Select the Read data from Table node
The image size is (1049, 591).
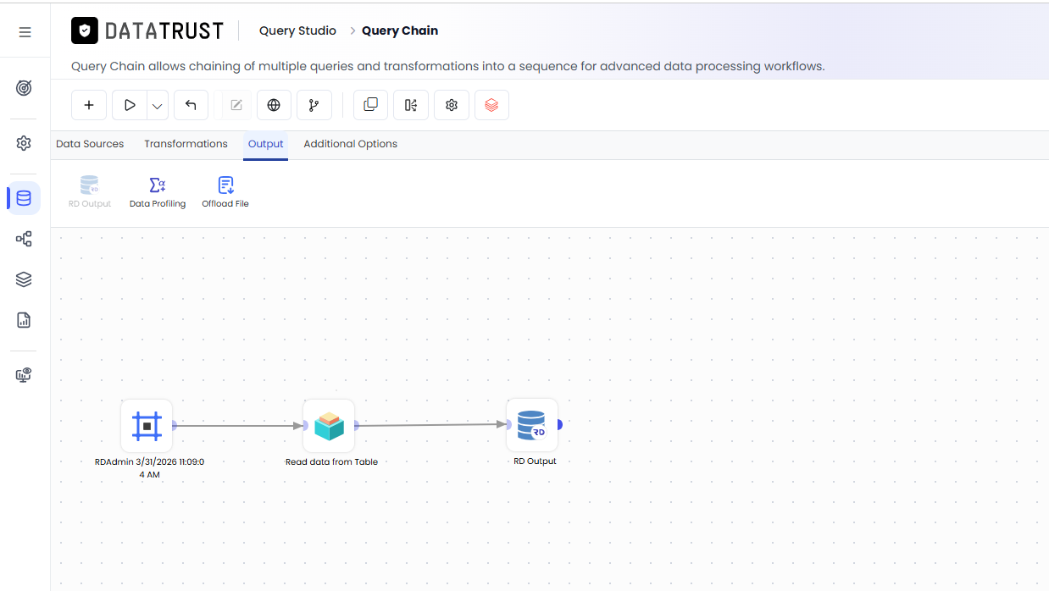click(329, 426)
